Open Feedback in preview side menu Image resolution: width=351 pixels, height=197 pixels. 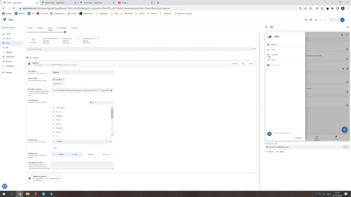(274, 55)
